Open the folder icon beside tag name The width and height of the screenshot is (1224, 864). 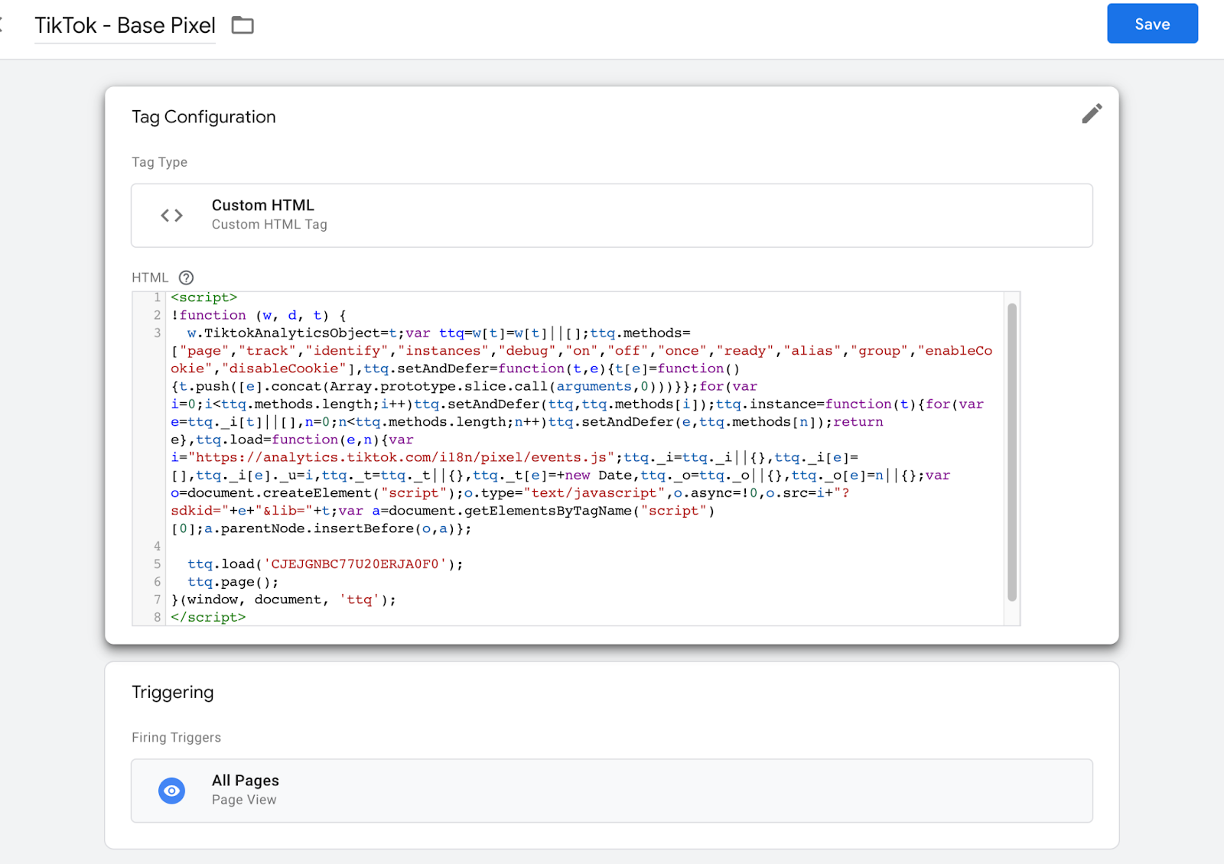243,25
